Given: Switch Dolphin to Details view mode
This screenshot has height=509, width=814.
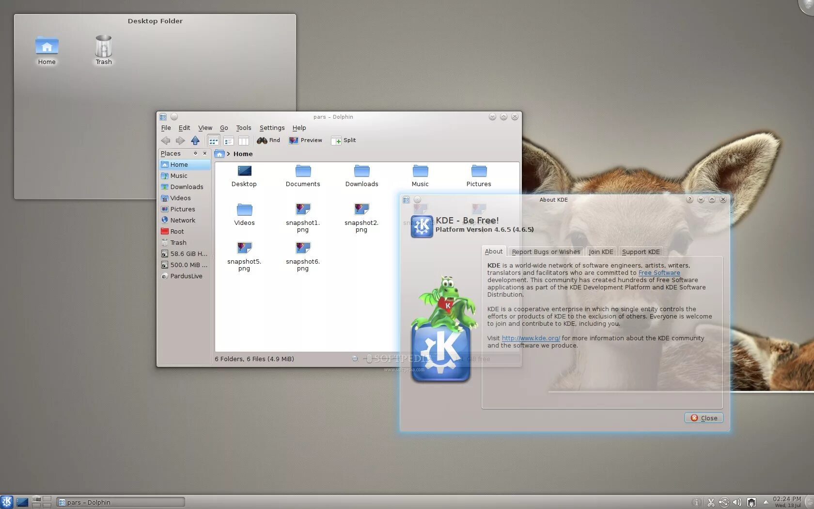Looking at the screenshot, I should (229, 141).
